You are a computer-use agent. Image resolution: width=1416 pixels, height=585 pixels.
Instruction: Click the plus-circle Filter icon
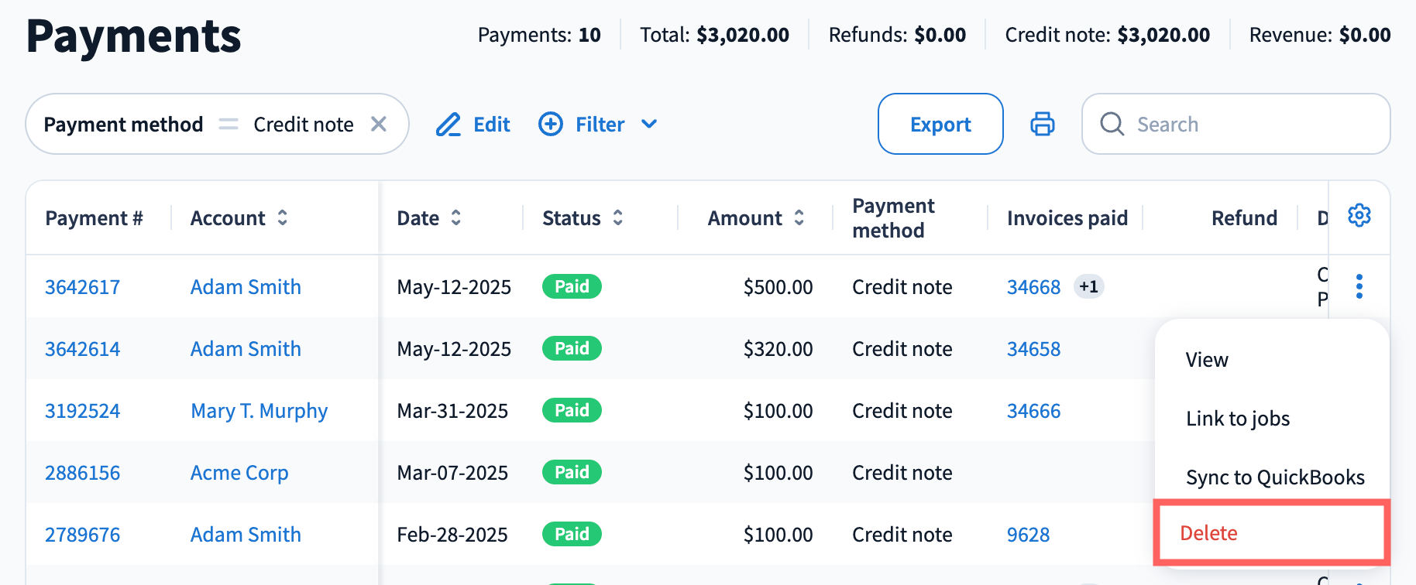[x=551, y=124]
